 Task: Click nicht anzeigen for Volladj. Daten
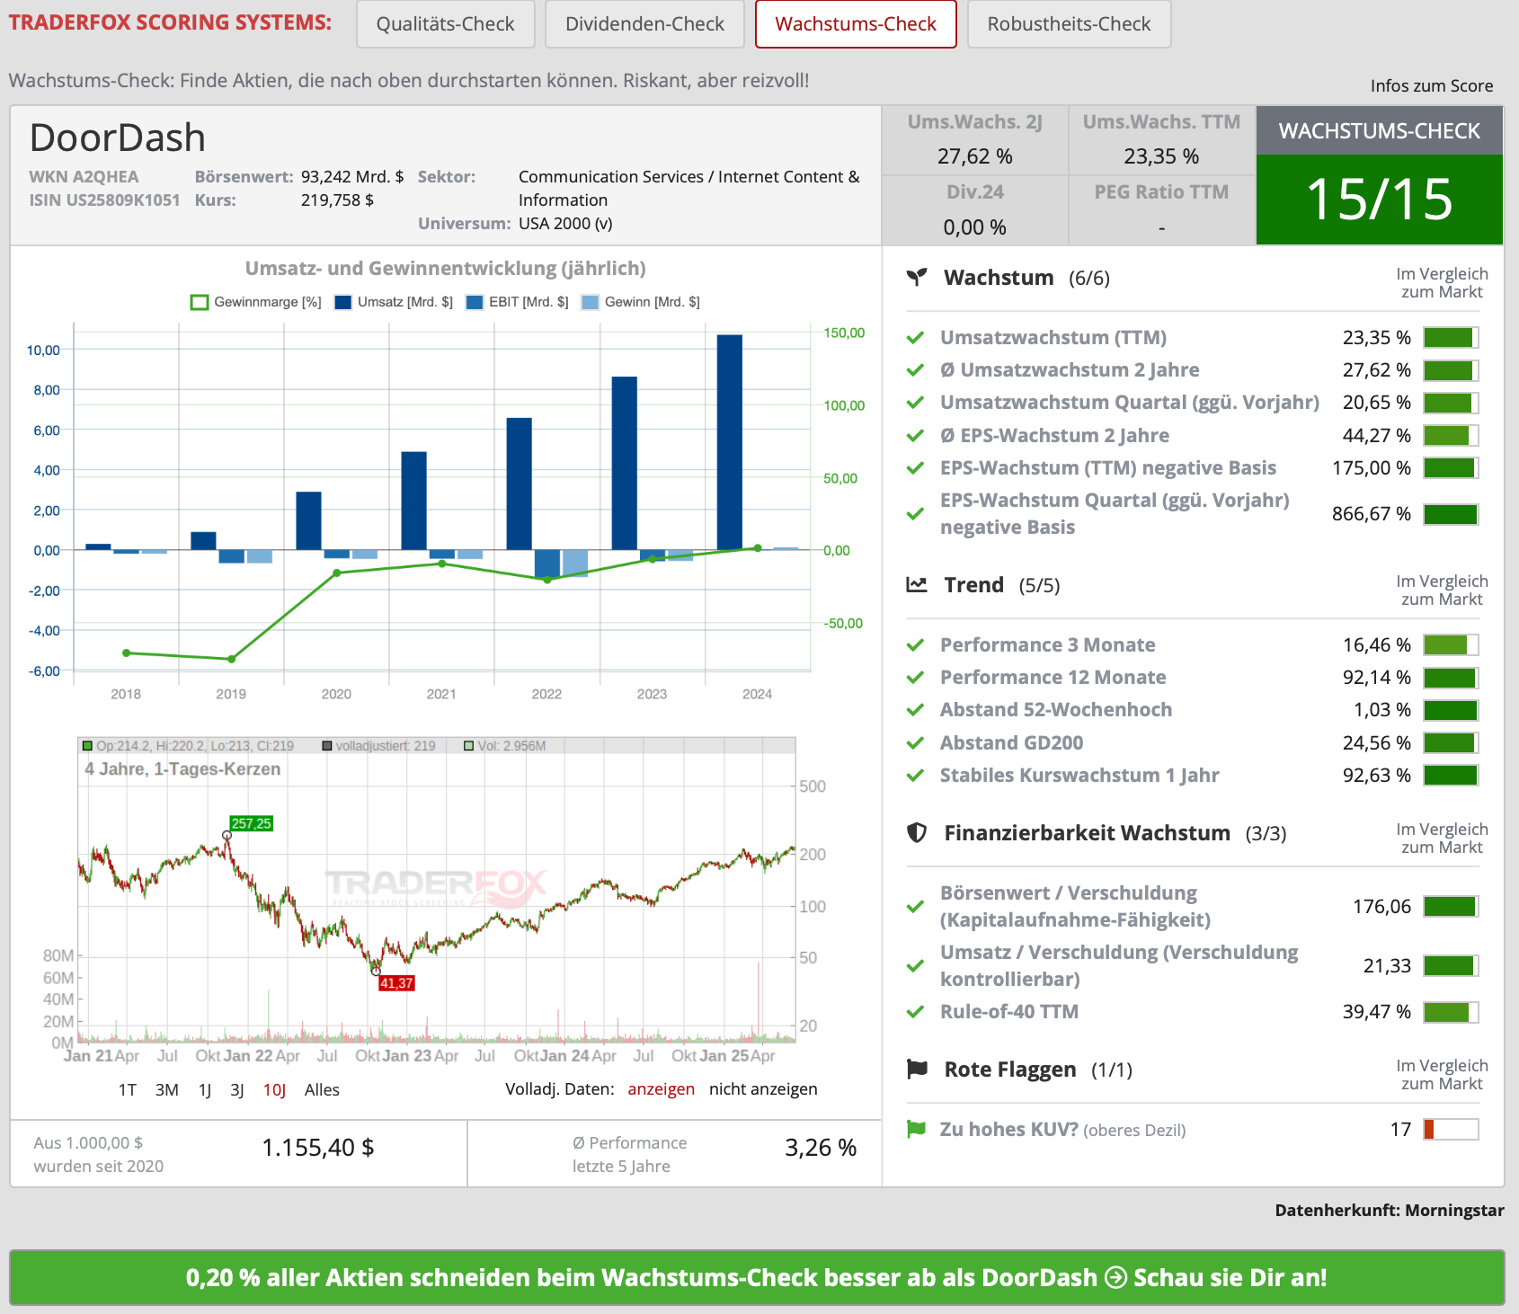pos(763,1088)
